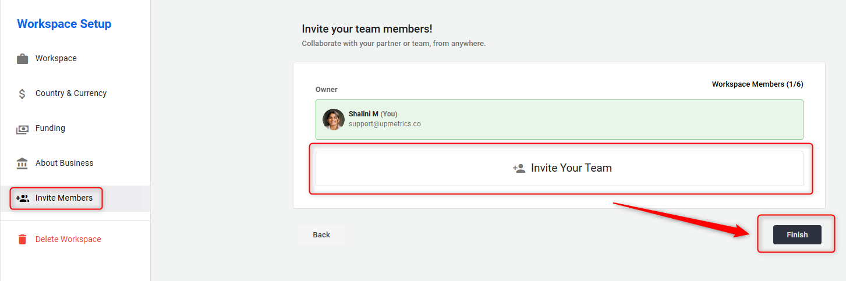Choose Delete Workspace option
The width and height of the screenshot is (846, 281).
coord(68,239)
